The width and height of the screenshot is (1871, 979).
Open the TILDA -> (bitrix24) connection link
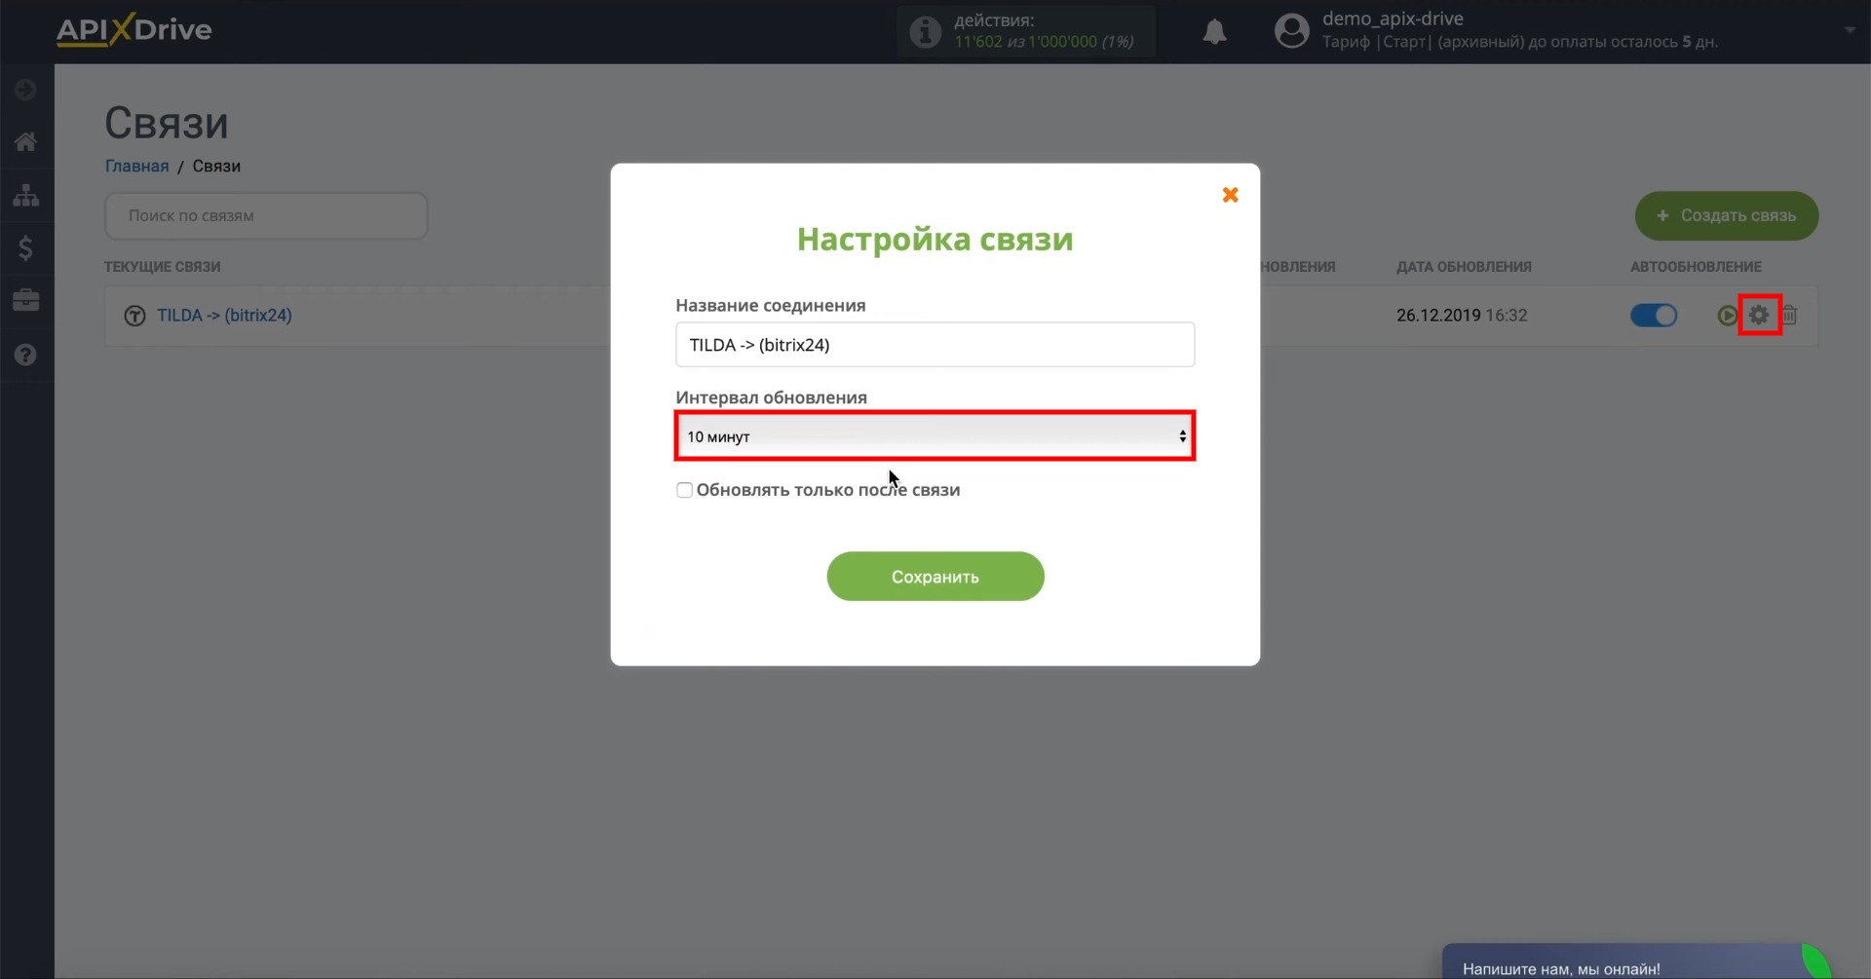pyautogui.click(x=224, y=316)
